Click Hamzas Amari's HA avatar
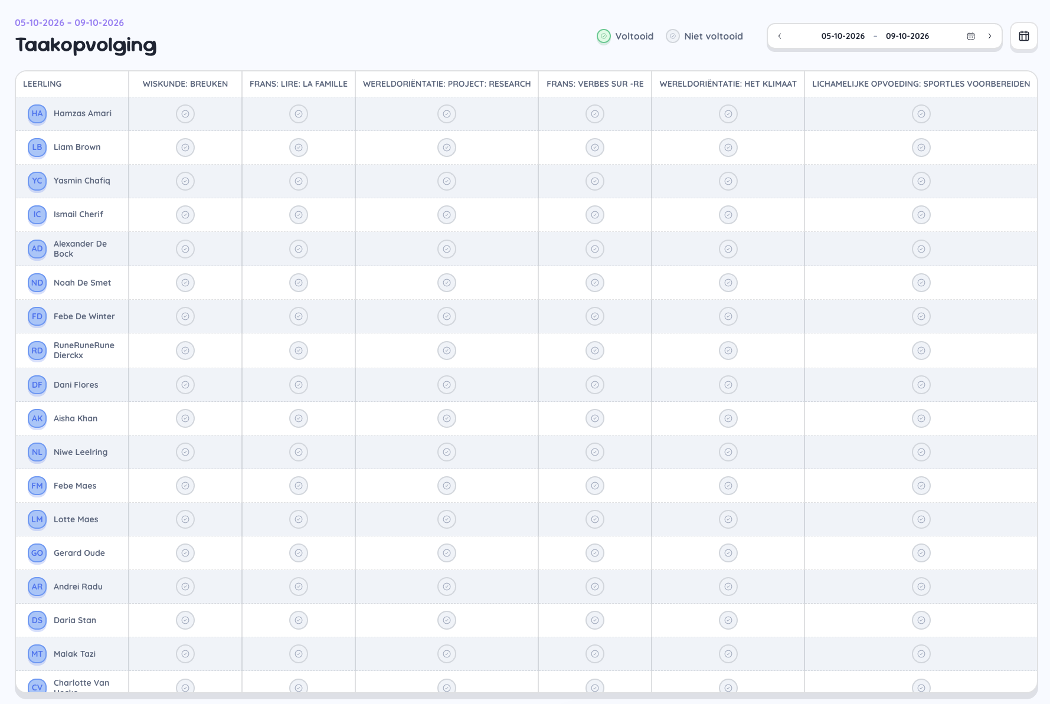 tap(37, 113)
